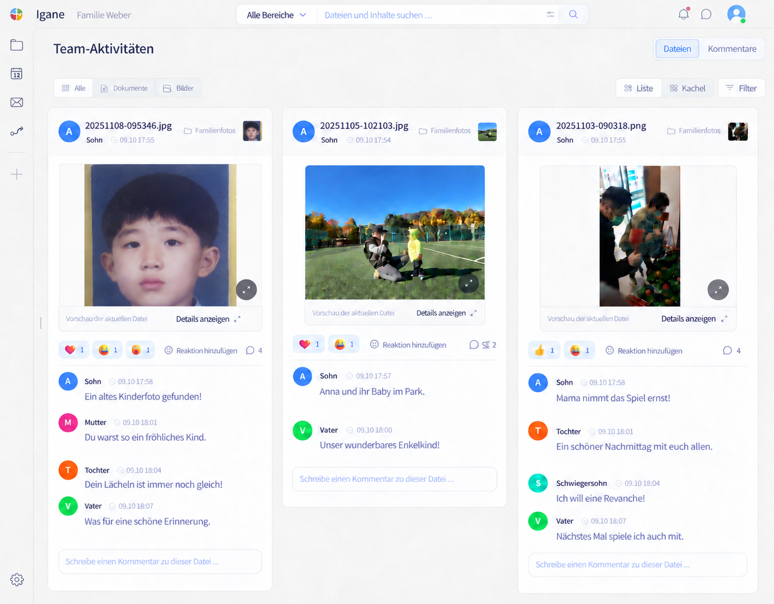Open the settings gear in sidebar
This screenshot has width=774, height=604.
point(17,579)
